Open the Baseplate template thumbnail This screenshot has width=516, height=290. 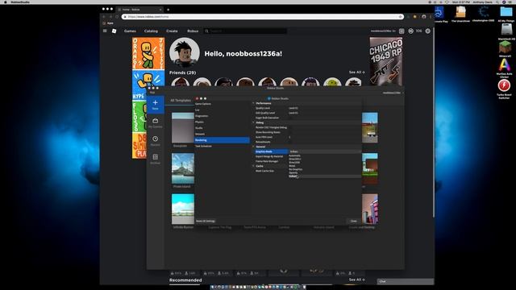coord(183,128)
